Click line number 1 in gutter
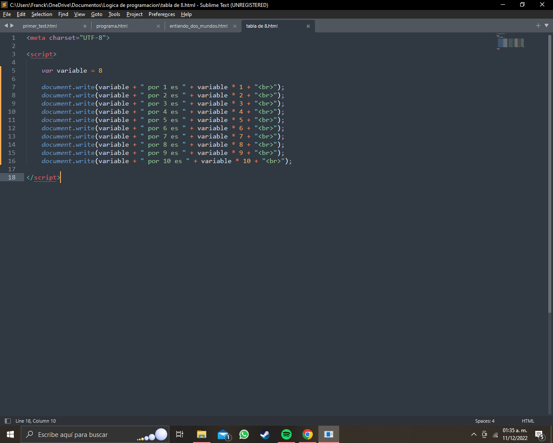553x443 pixels. pos(13,38)
